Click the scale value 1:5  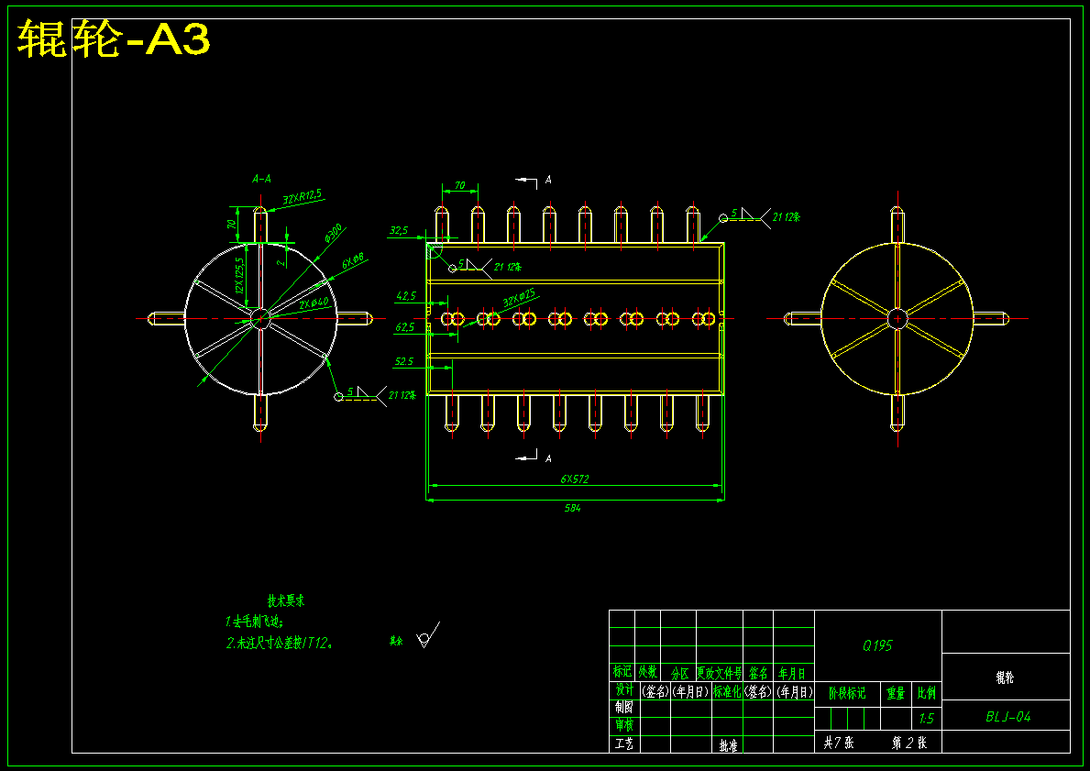click(x=926, y=719)
